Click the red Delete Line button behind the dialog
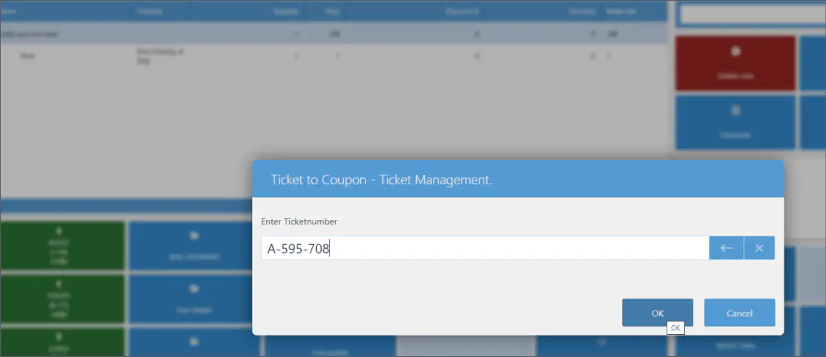This screenshot has width=826, height=357. pos(736,63)
